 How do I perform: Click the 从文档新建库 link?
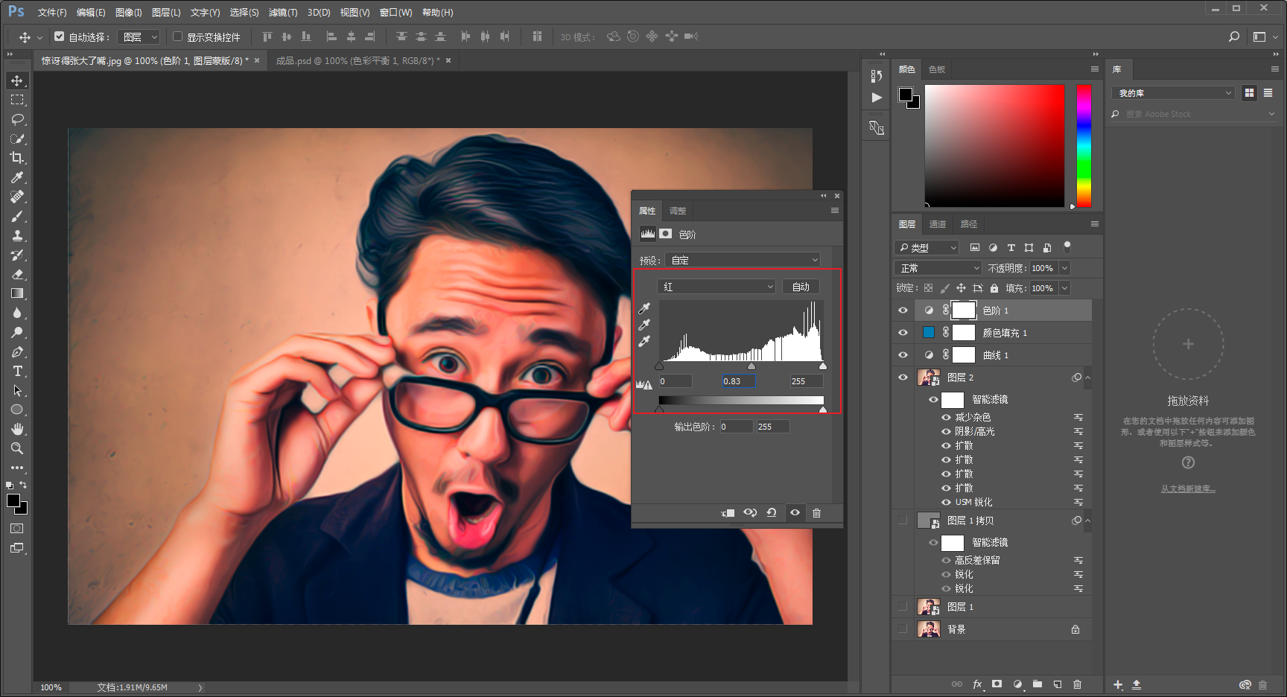1188,489
